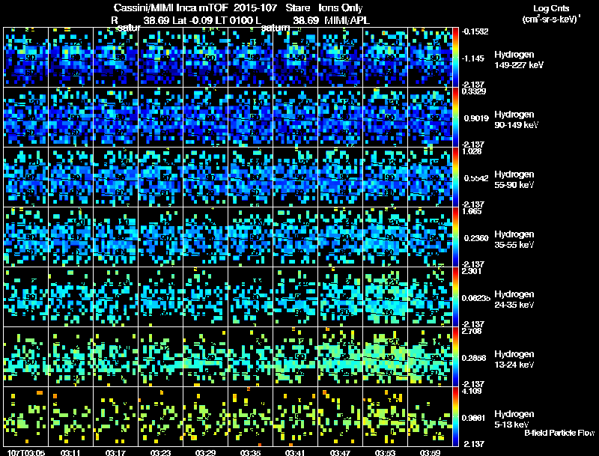599x456 pixels.
Task: Select the 'Hydrogen 149-227 keV' row label
Action: pos(518,60)
